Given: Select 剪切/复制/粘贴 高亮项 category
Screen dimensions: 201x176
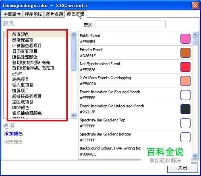Looking at the screenshot, I should 33,68.
